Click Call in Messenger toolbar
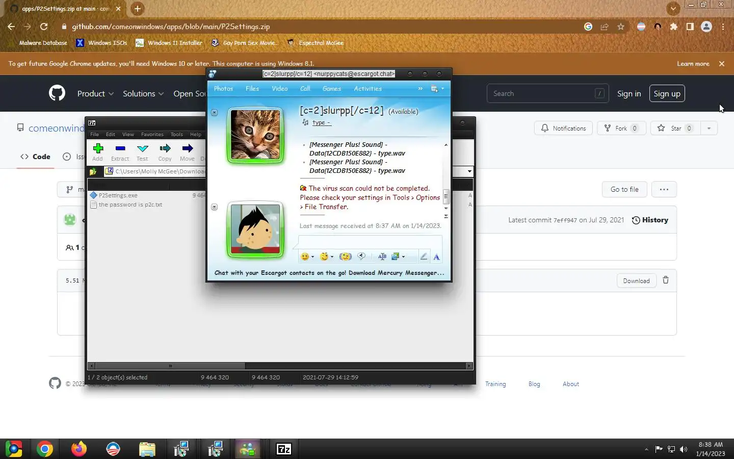This screenshot has height=459, width=734. [305, 89]
